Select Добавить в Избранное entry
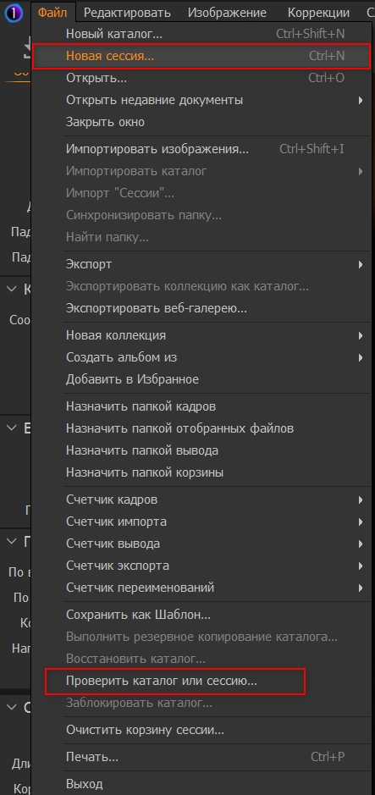The width and height of the screenshot is (375, 795). (x=201, y=379)
